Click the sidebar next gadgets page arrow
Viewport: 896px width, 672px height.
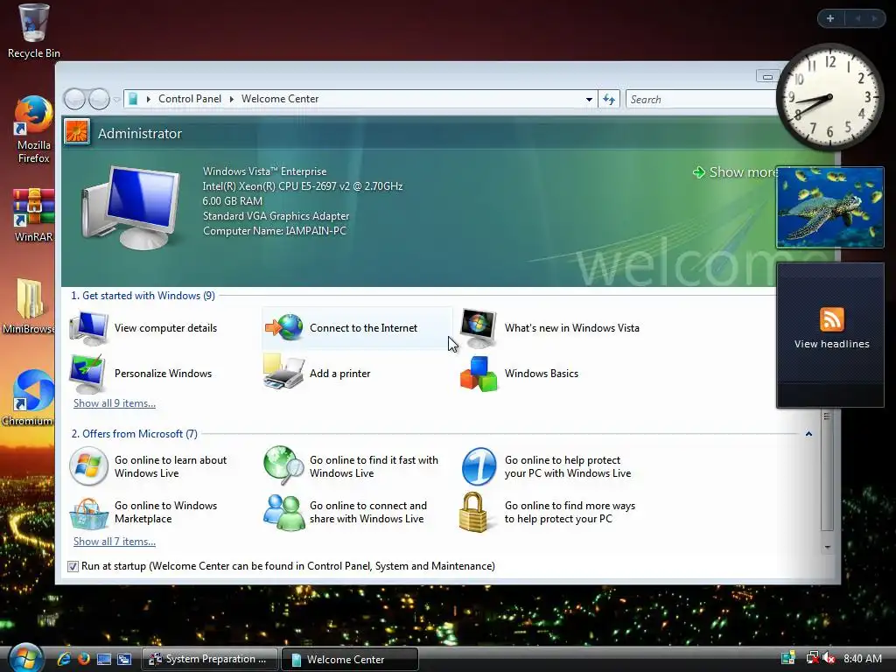(874, 18)
